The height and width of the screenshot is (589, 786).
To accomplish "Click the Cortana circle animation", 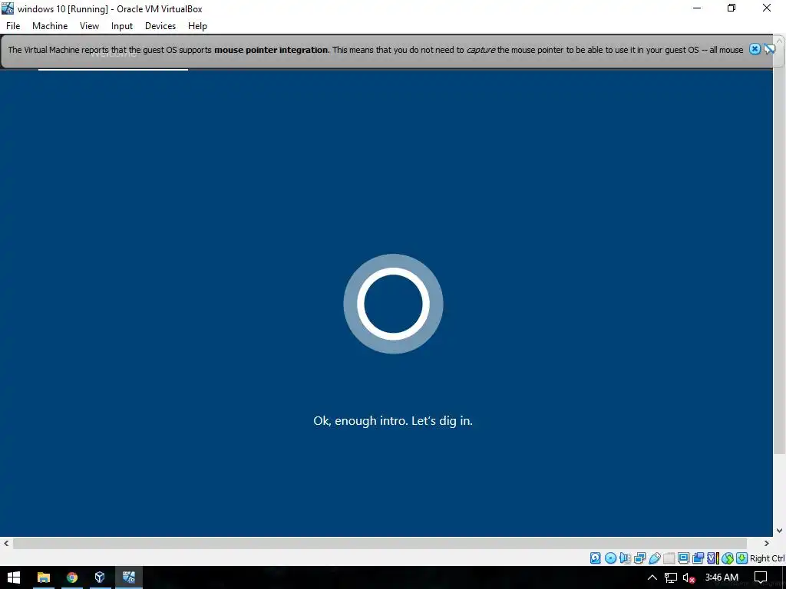I will pos(393,304).
